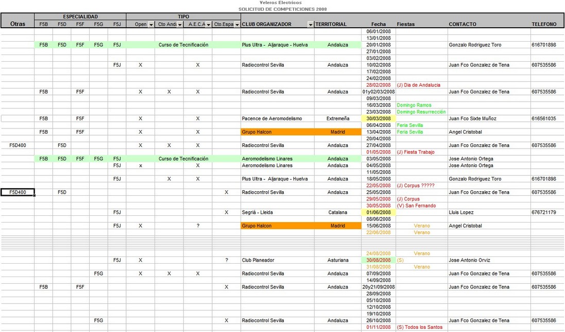Select the Fecha header cell
The width and height of the screenshot is (565, 332).
(x=379, y=24)
